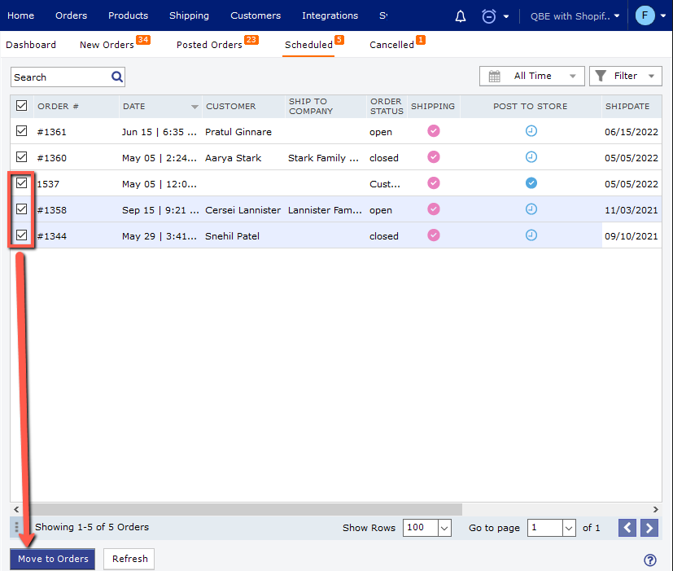The width and height of the screenshot is (673, 571).
Task: Click shipping status icon for order 1537
Action: (x=434, y=183)
